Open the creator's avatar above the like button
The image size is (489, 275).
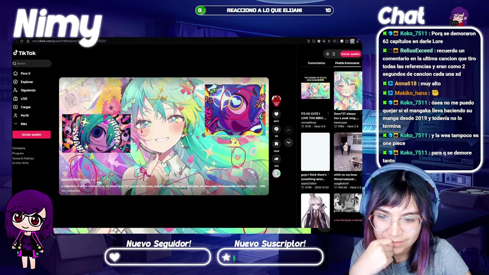tap(276, 99)
